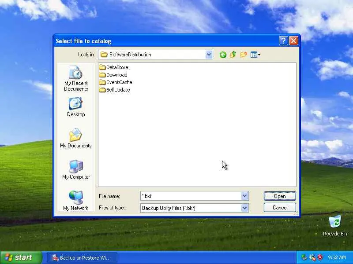Select the Download folder icon
The width and height of the screenshot is (353, 264).
coord(102,75)
